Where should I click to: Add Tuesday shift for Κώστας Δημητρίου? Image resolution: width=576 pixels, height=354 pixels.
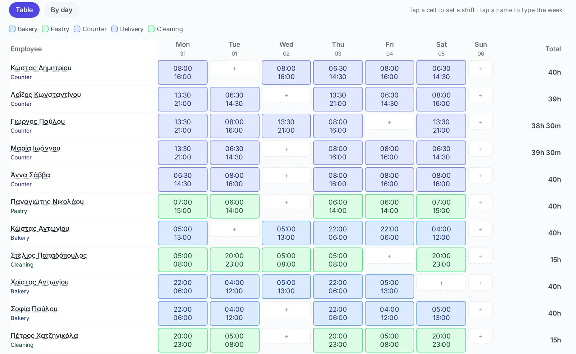click(x=234, y=69)
